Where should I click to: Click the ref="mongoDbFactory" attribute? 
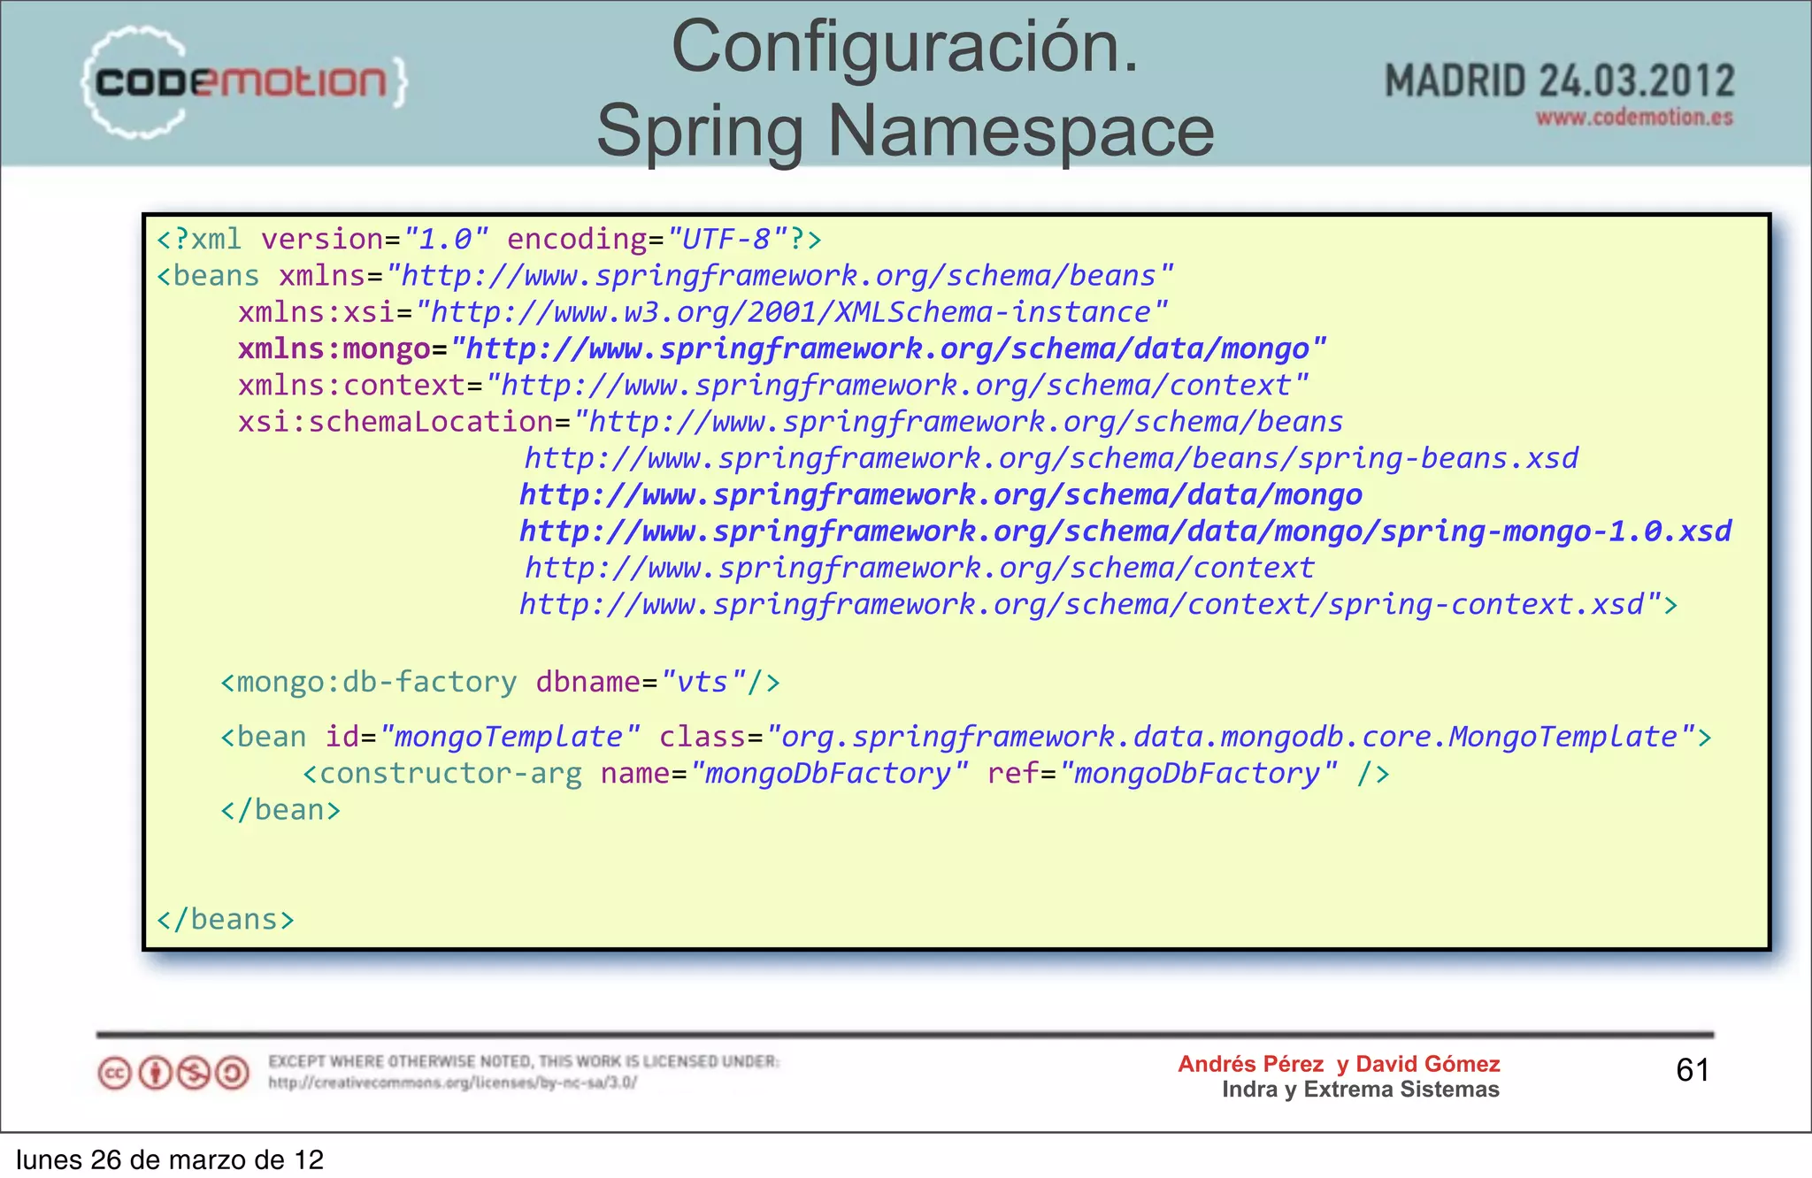[1163, 773]
